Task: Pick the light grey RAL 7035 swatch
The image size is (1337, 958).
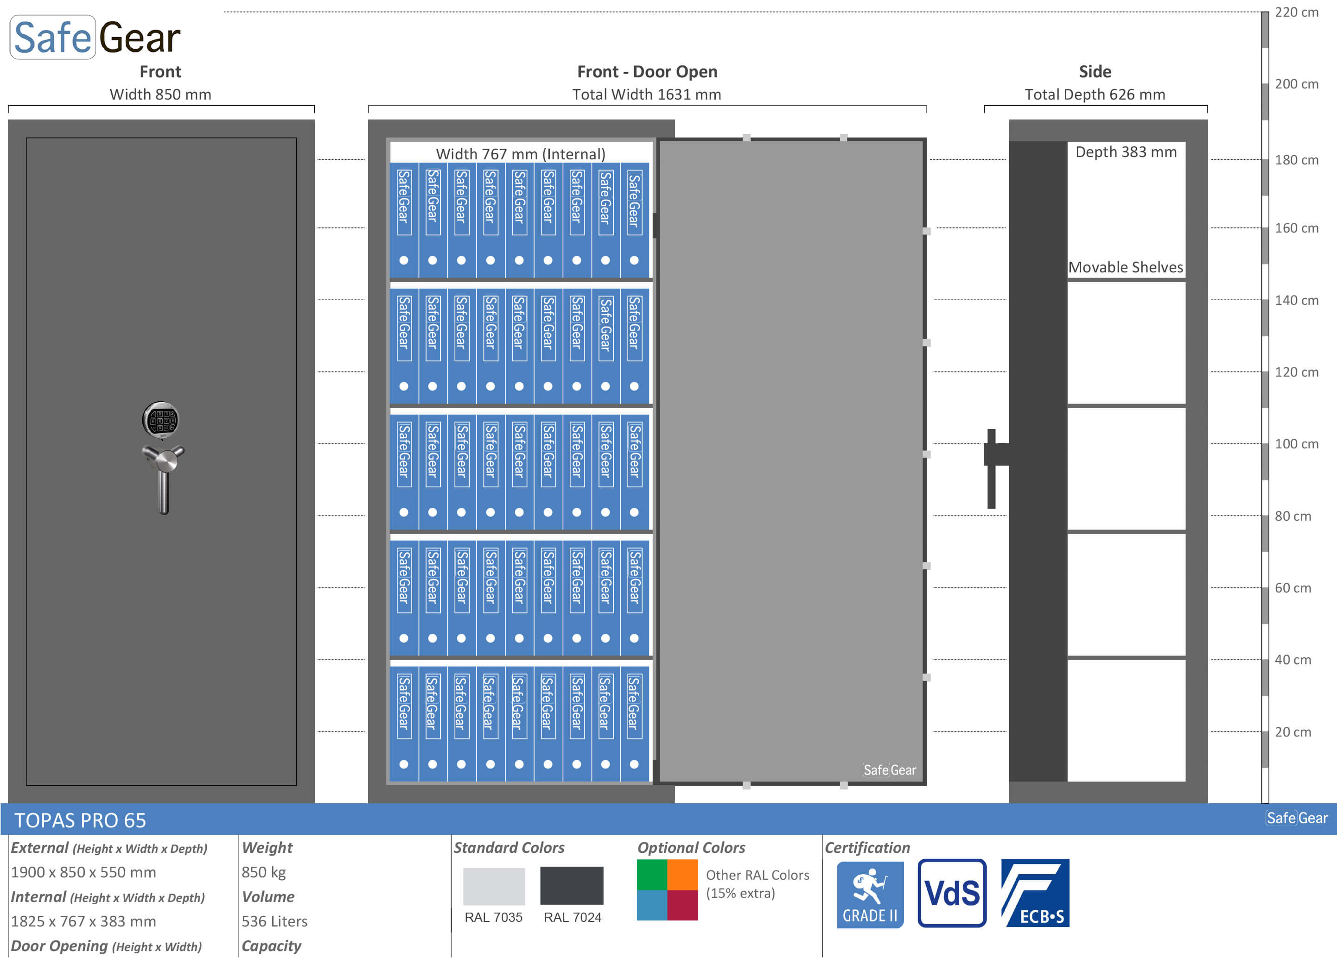Action: point(494,886)
